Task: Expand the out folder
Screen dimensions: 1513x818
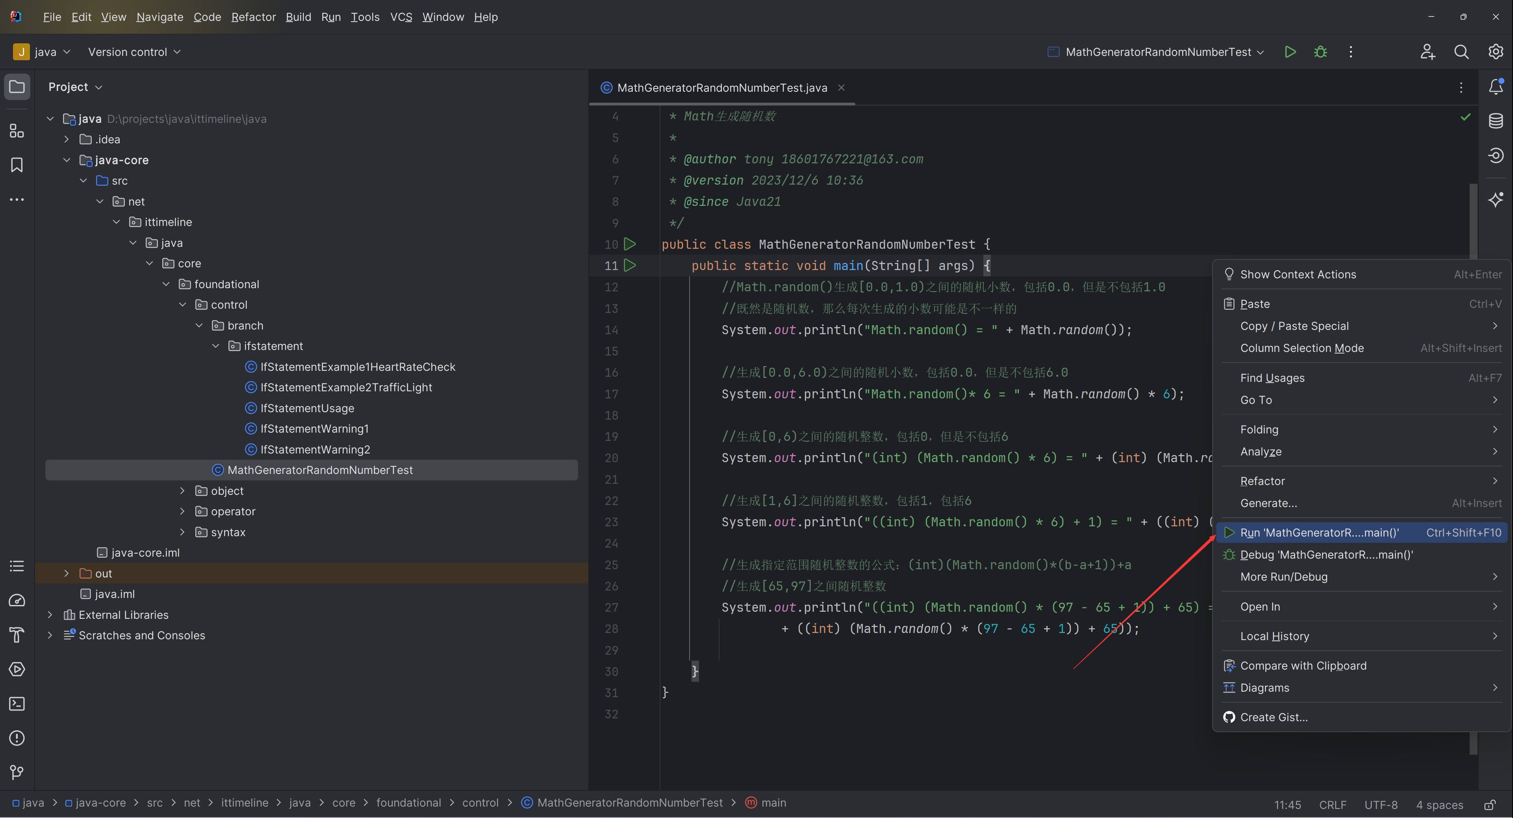Action: coord(67,573)
